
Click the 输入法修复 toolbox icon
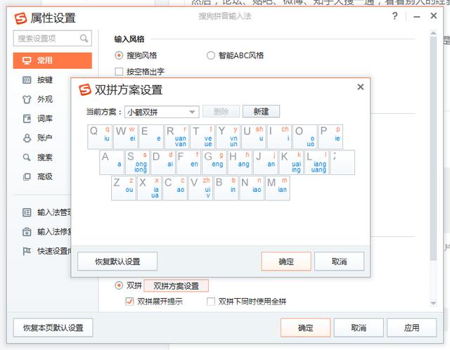click(x=27, y=232)
